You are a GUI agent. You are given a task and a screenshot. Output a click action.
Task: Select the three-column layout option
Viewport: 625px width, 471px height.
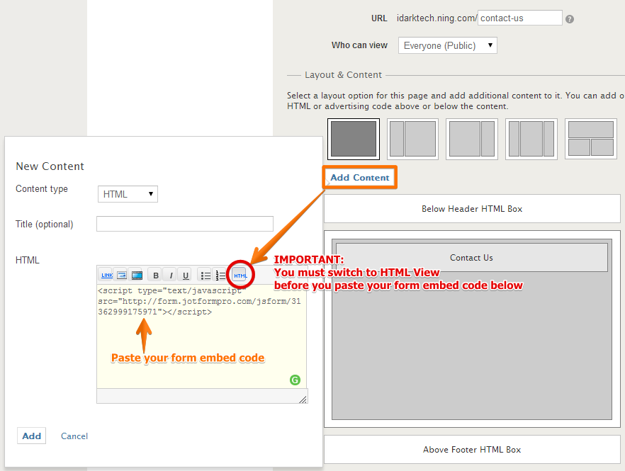[531, 139]
